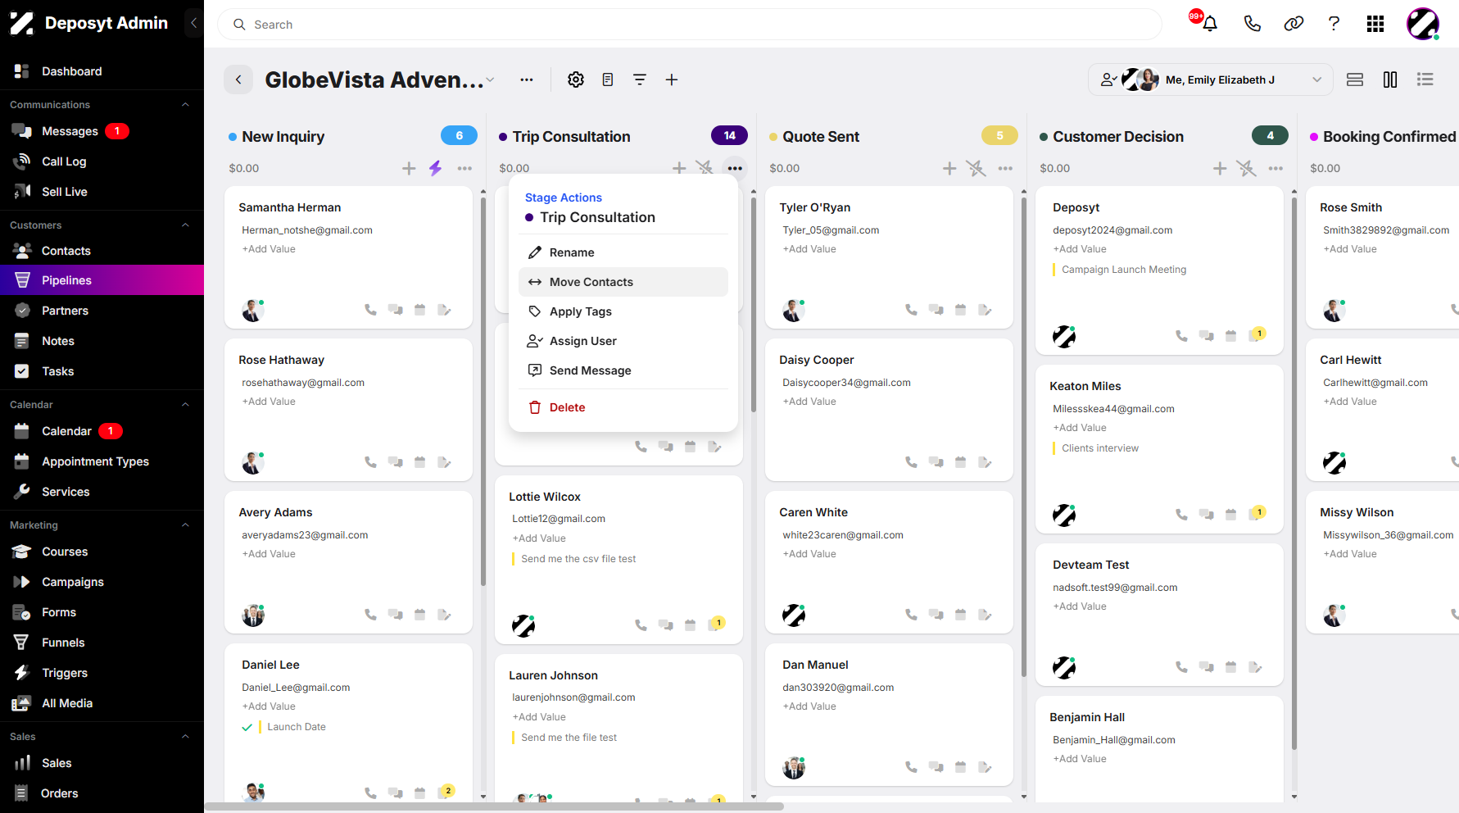Open pipeline more options ellipsis

click(x=527, y=79)
